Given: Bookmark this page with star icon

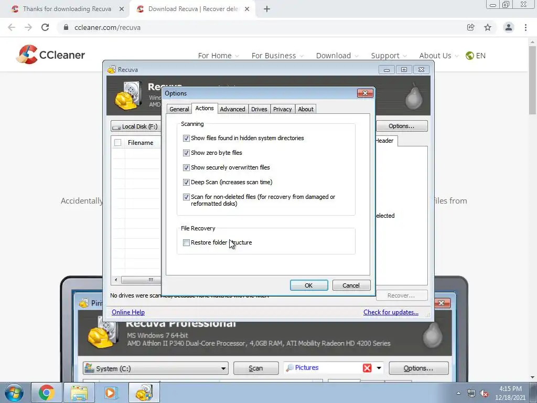Looking at the screenshot, I should (x=488, y=27).
